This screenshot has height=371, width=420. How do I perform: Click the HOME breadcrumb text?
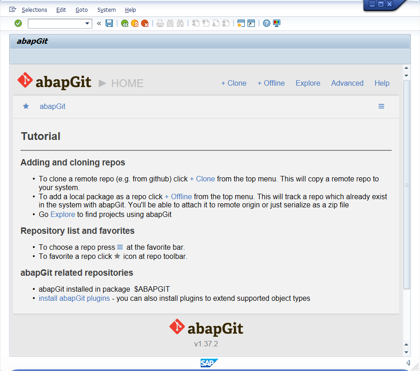pyautogui.click(x=127, y=83)
